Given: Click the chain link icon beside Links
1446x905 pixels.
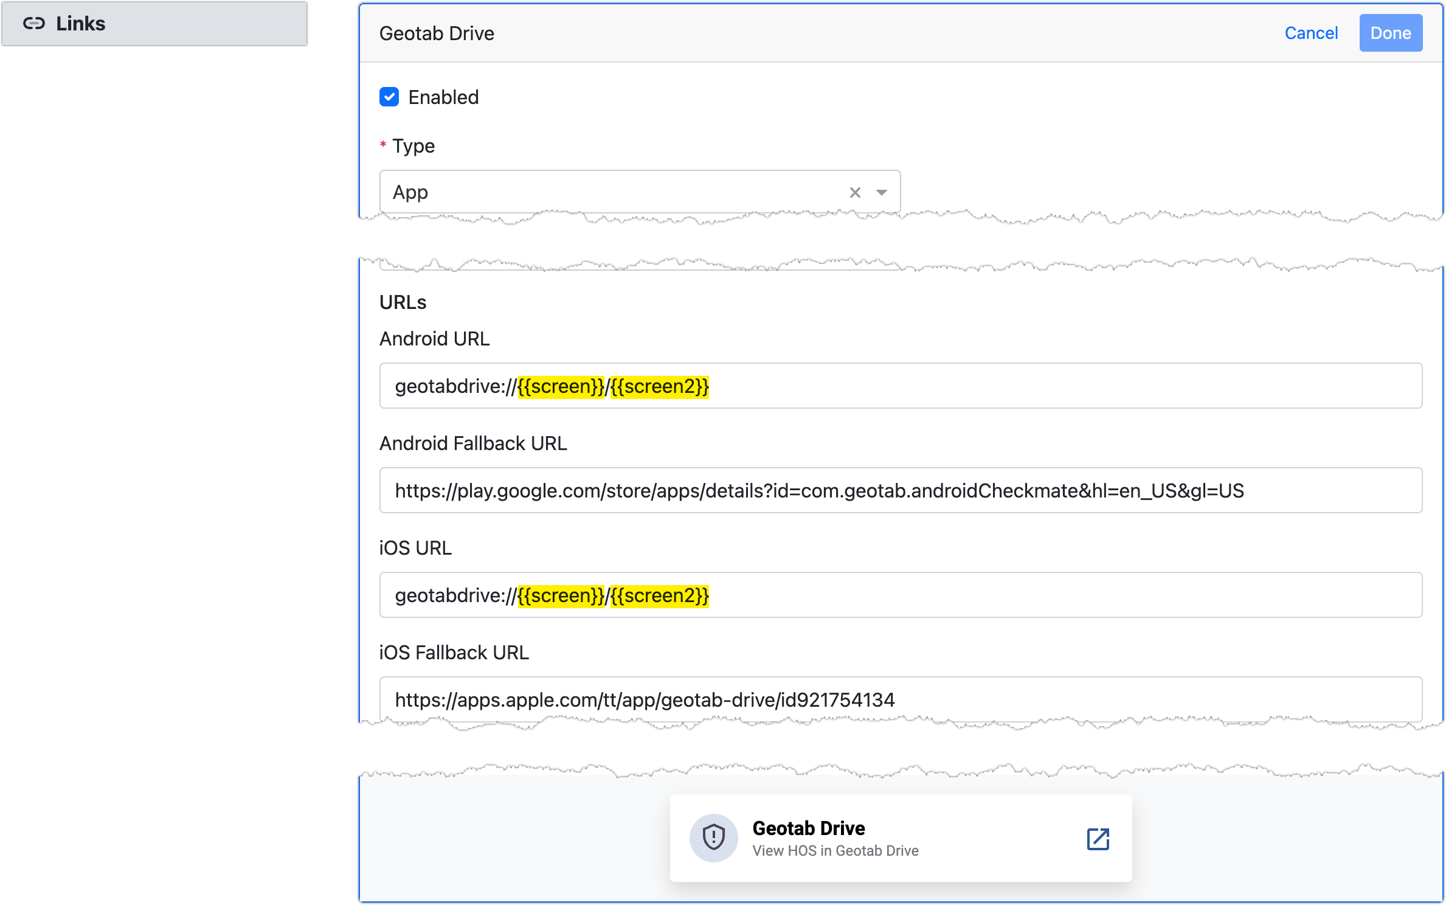Looking at the screenshot, I should tap(34, 24).
